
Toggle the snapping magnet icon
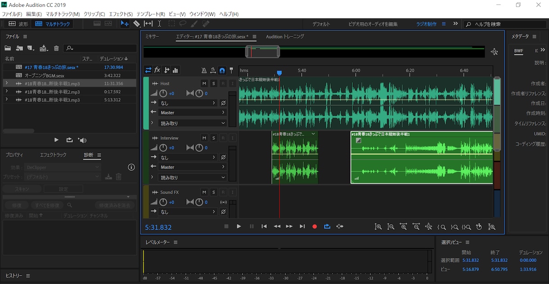222,70
